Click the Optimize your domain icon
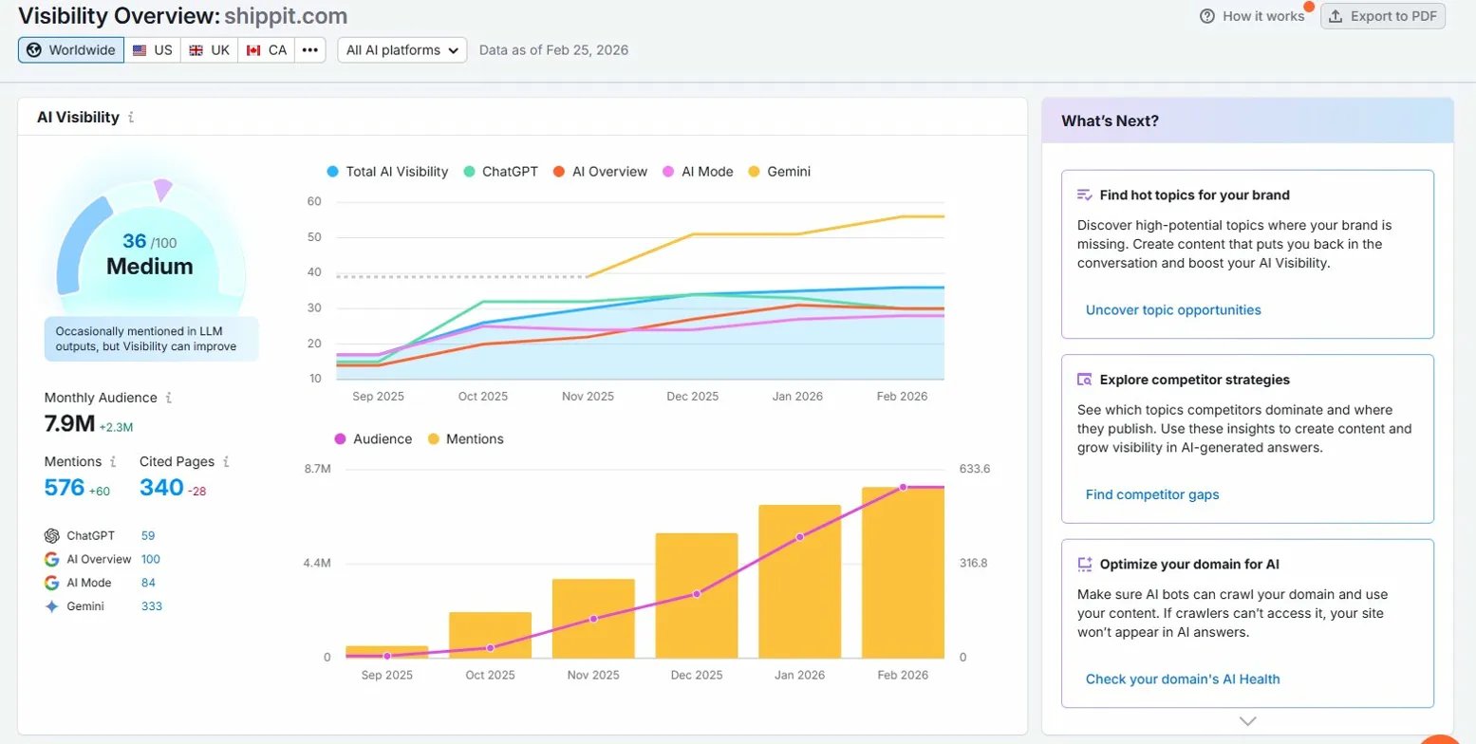 (x=1085, y=564)
